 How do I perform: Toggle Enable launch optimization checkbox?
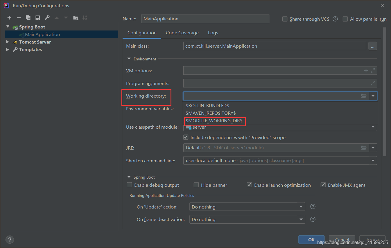249,185
